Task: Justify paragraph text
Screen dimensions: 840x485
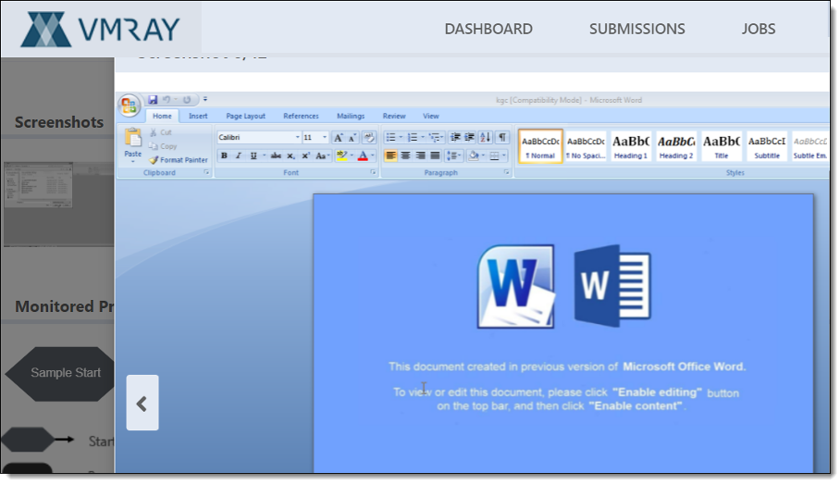Action: coord(435,155)
